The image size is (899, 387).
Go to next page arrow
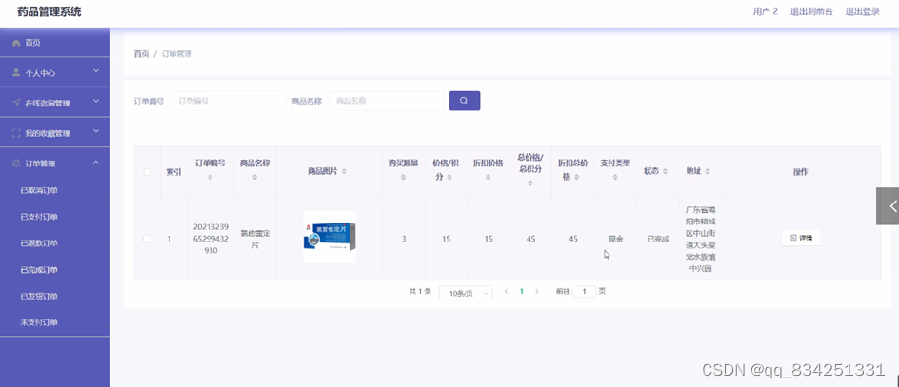537,291
